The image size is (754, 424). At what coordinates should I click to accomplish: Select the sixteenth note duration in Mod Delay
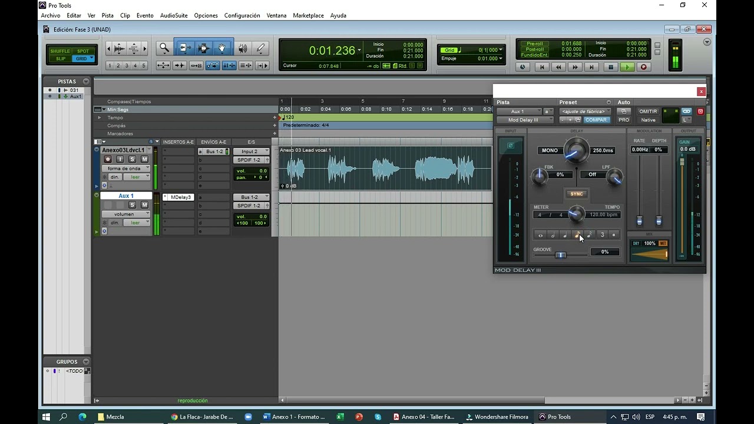pyautogui.click(x=590, y=235)
